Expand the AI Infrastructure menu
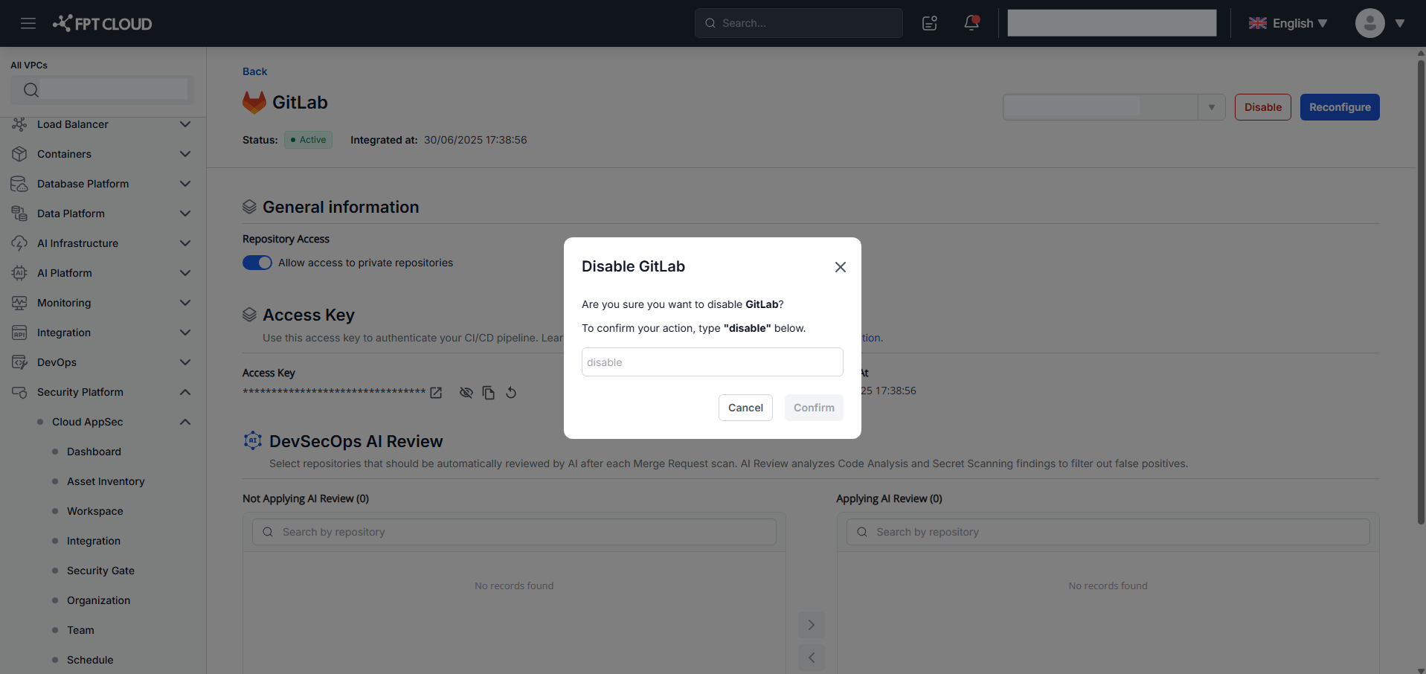The height and width of the screenshot is (674, 1426). 185,243
